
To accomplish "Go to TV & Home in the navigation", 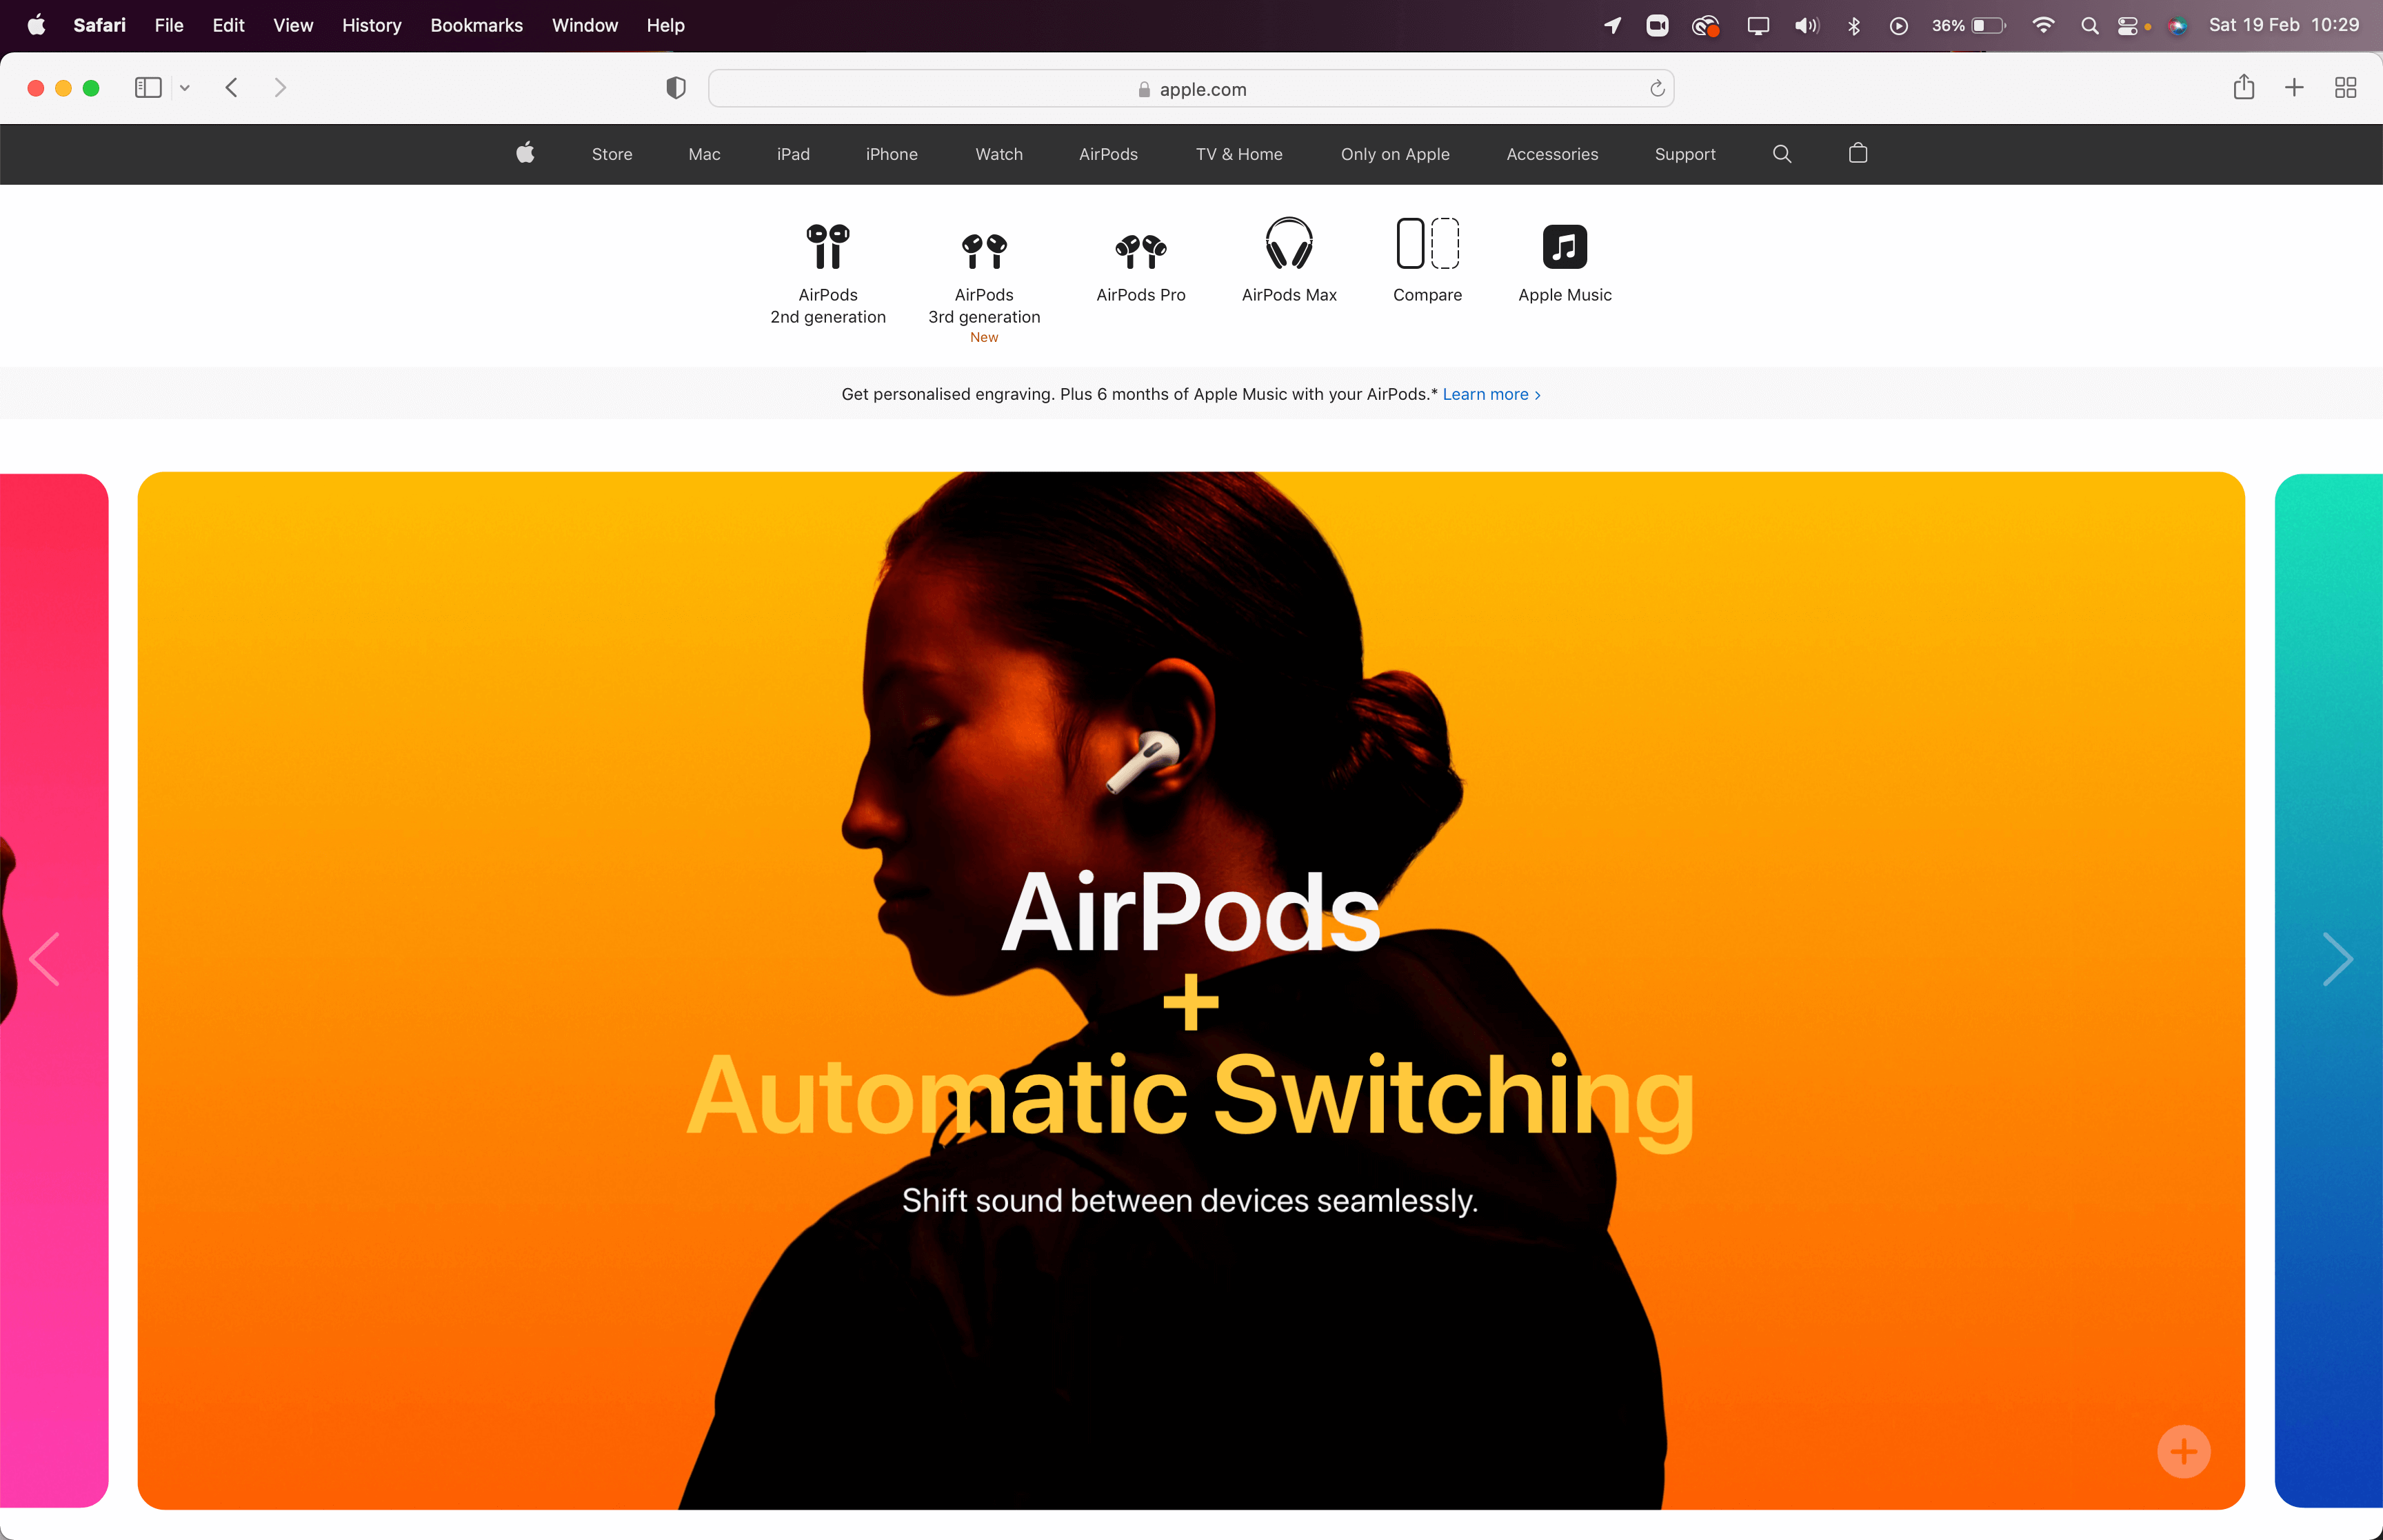I will point(1239,154).
